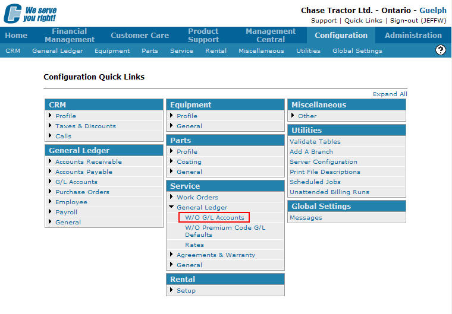This screenshot has width=452, height=314.
Task: Open CRM submenu item
Action: pos(12,51)
